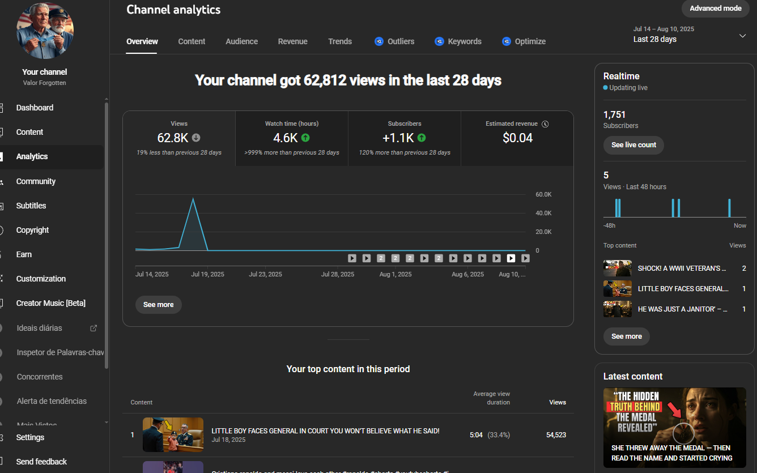Click the green up-arrow beside 4.6K
757x473 pixels.
tap(305, 138)
